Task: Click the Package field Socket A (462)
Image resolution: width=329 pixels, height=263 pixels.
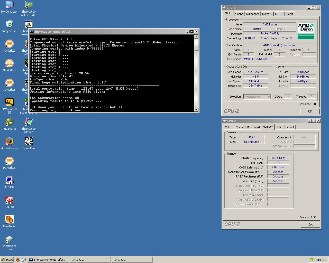Action: 270,33
